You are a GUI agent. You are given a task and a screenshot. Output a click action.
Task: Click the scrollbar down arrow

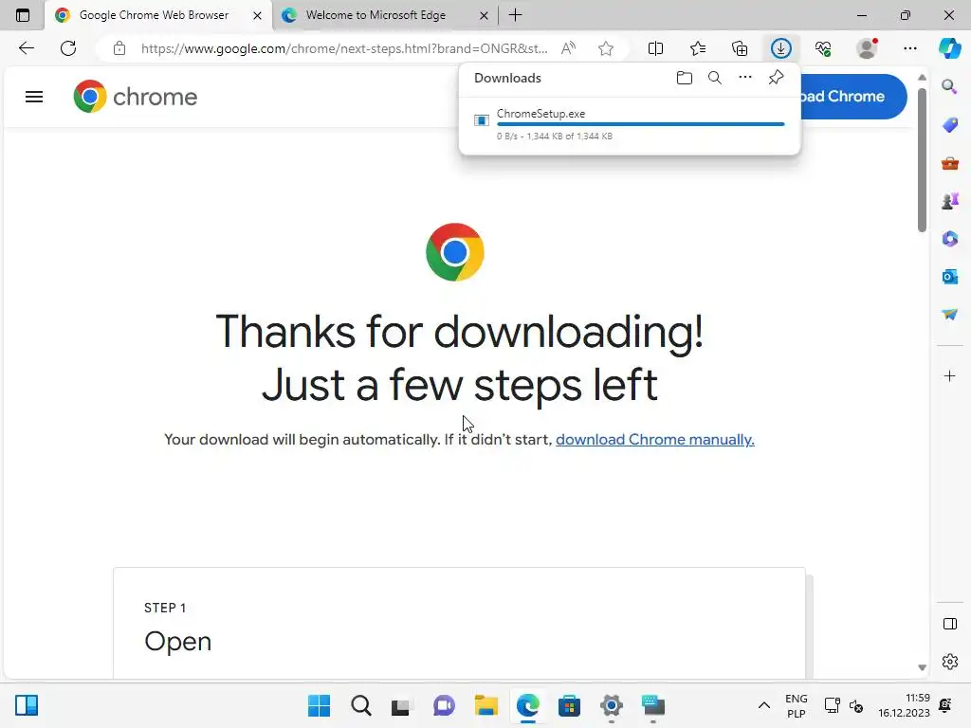(x=922, y=667)
